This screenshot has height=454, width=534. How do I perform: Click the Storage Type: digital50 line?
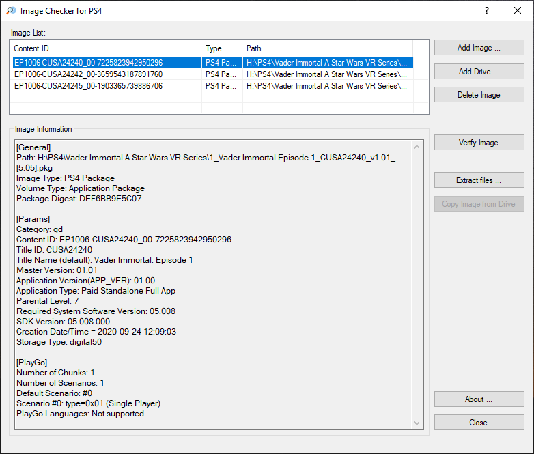click(59, 341)
